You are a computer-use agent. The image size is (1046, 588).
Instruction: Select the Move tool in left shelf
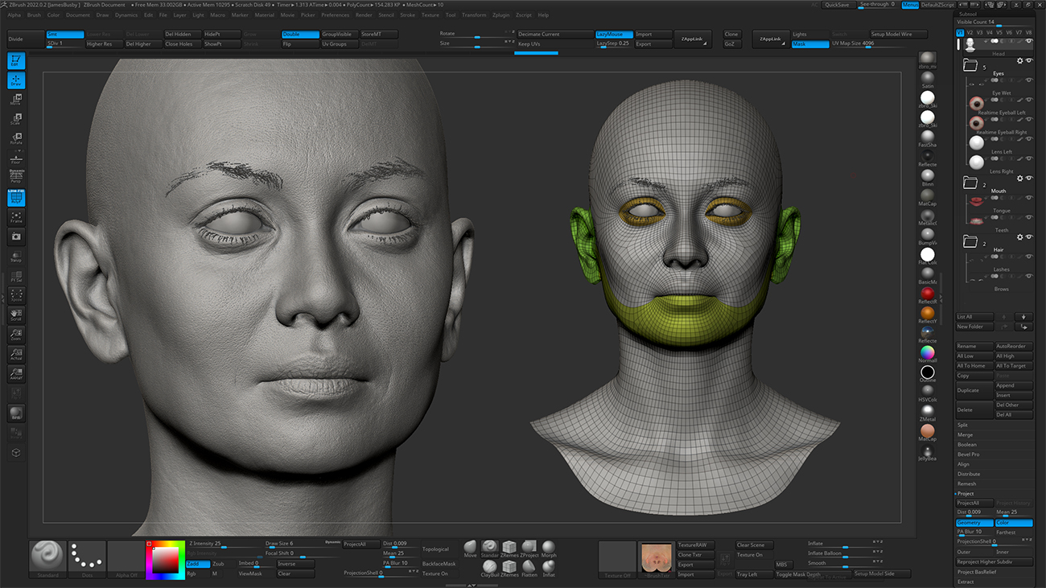coord(16,100)
